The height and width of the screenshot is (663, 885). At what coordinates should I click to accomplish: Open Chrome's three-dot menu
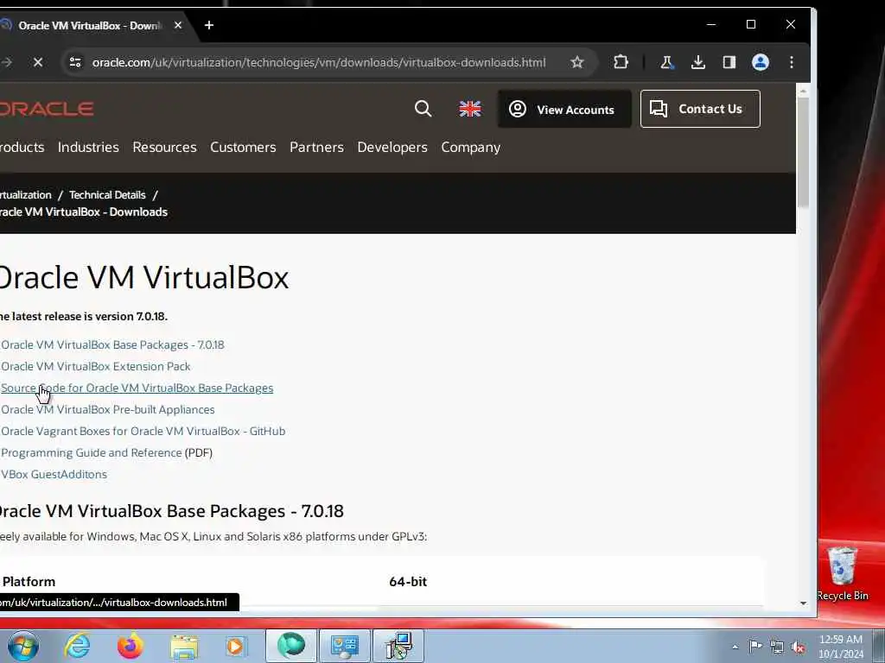[792, 62]
